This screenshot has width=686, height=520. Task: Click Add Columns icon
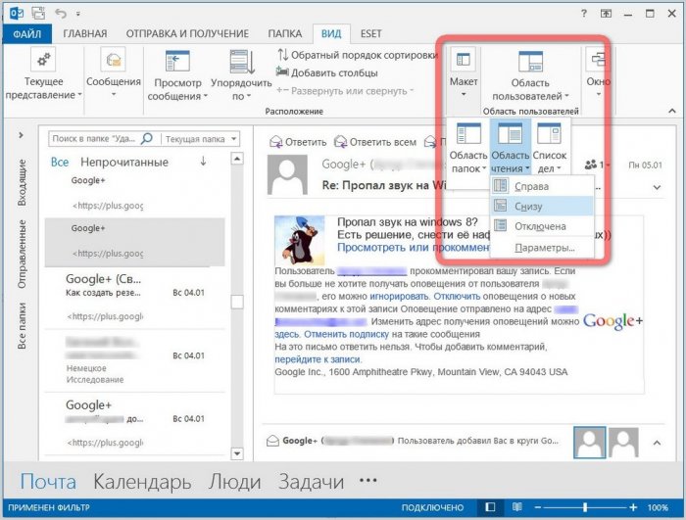click(282, 71)
